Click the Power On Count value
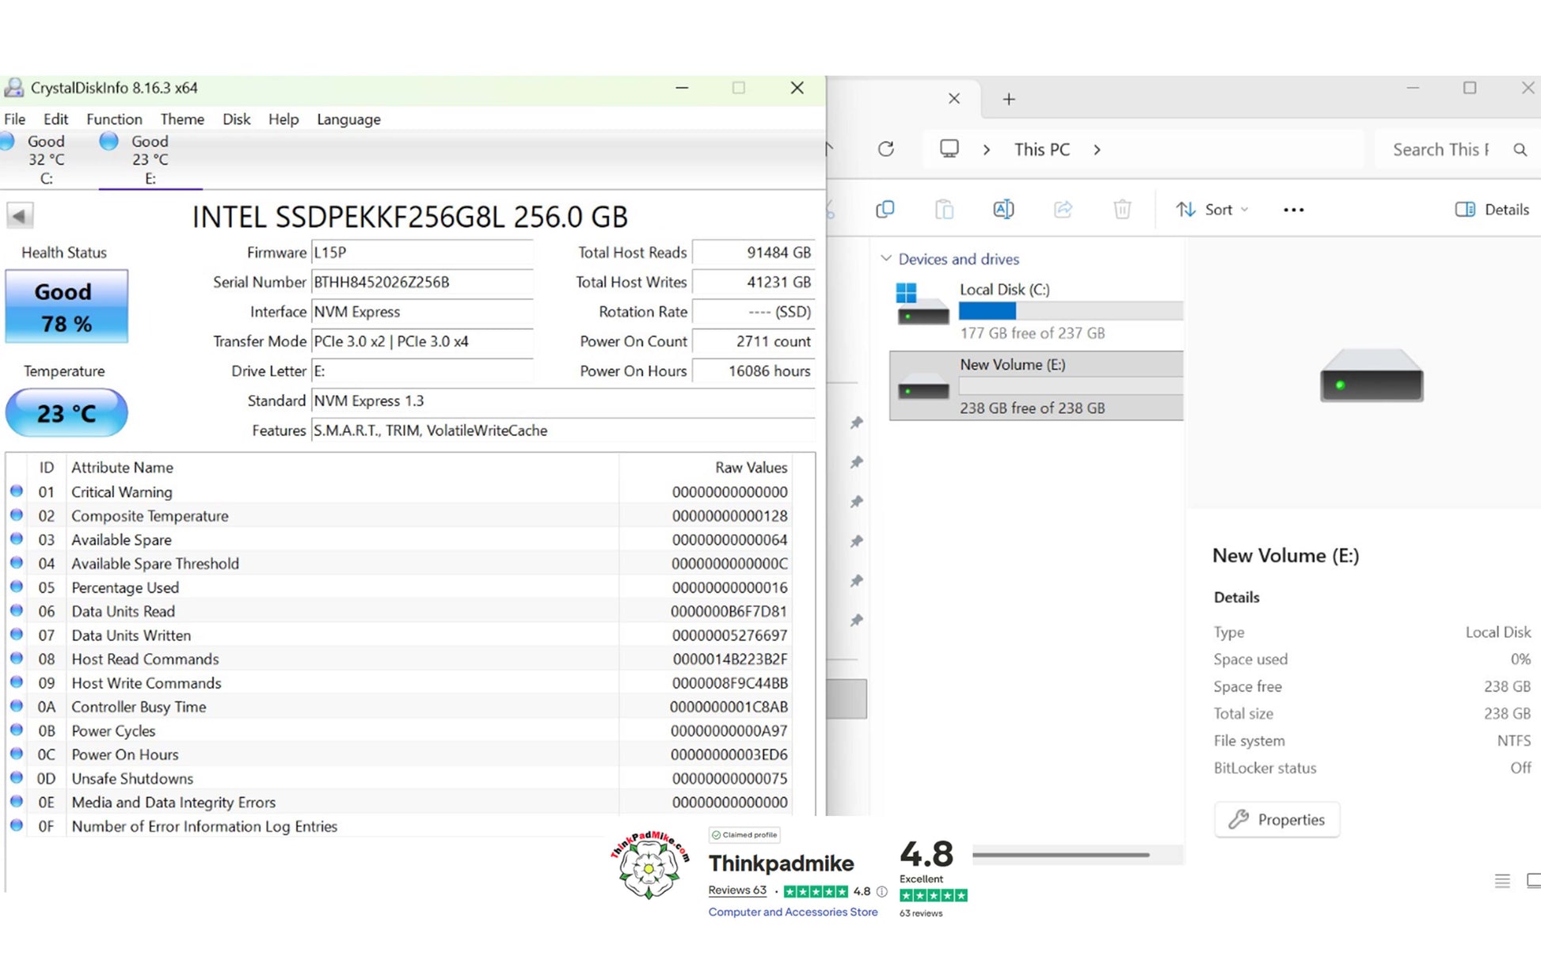 [x=753, y=341]
